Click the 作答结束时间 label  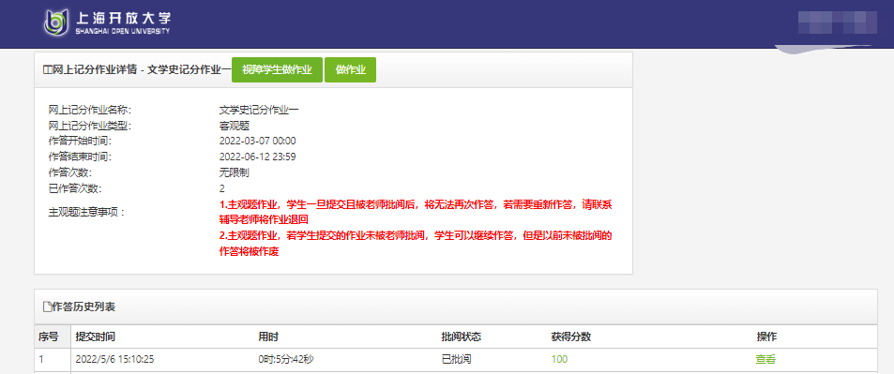click(80, 157)
